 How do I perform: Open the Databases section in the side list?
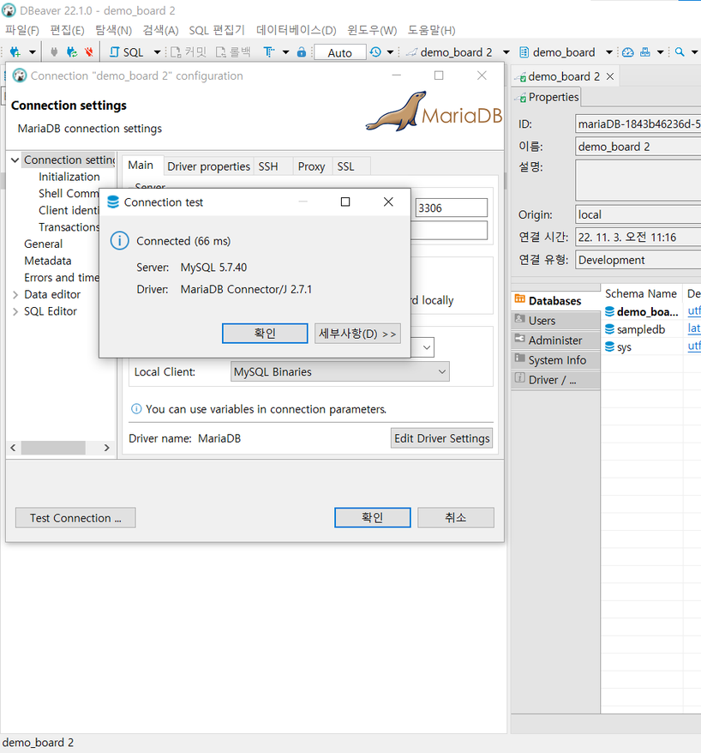click(x=554, y=301)
